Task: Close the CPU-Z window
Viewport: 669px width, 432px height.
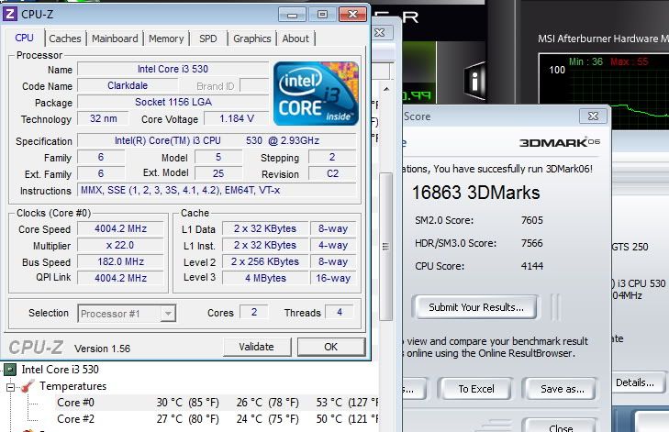Action: [x=352, y=15]
